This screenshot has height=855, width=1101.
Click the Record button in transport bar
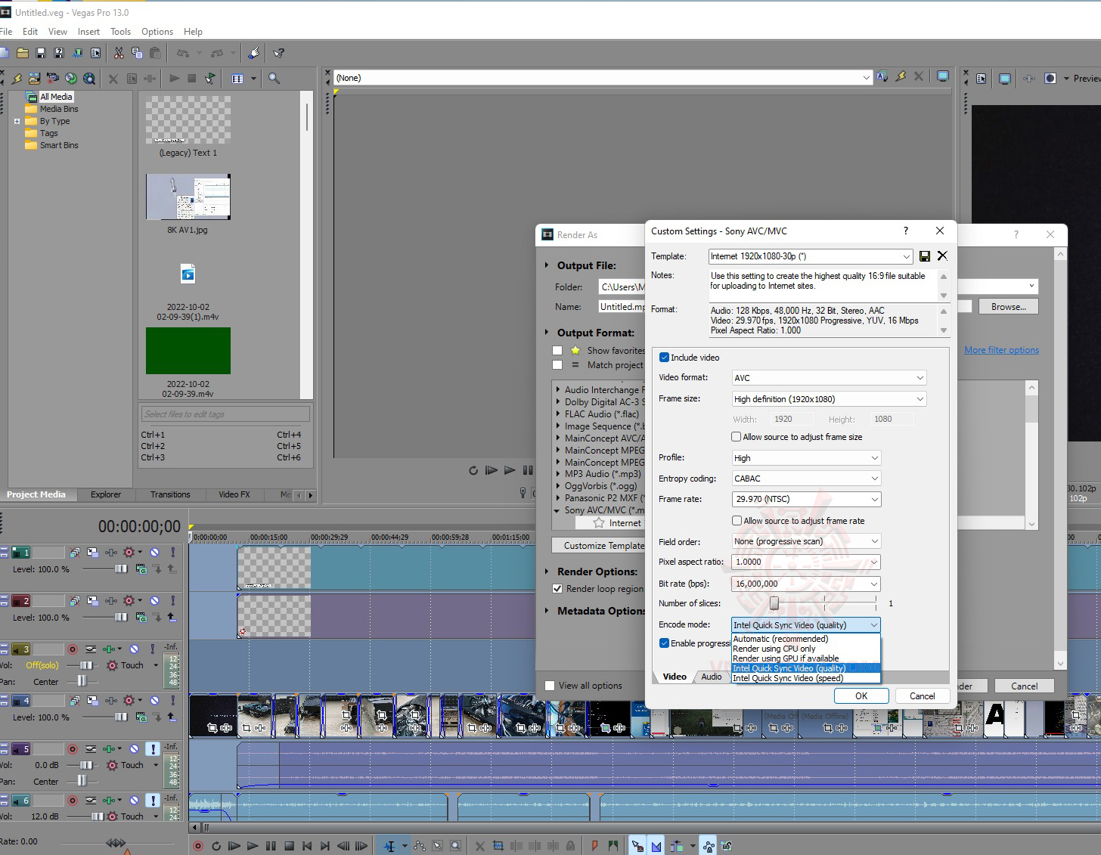click(x=198, y=846)
